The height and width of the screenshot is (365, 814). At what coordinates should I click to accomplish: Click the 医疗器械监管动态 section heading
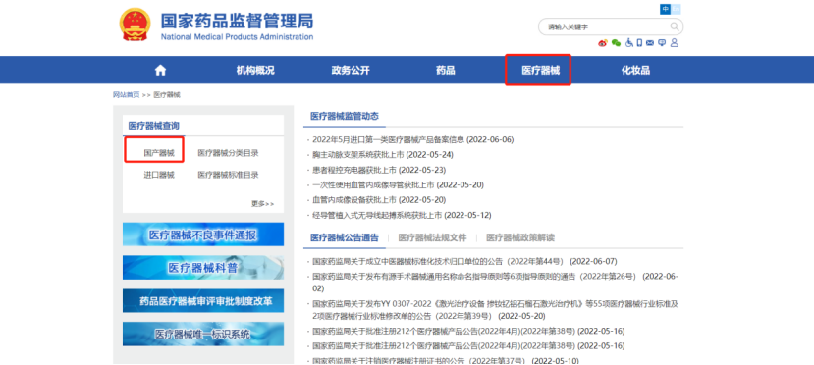345,116
